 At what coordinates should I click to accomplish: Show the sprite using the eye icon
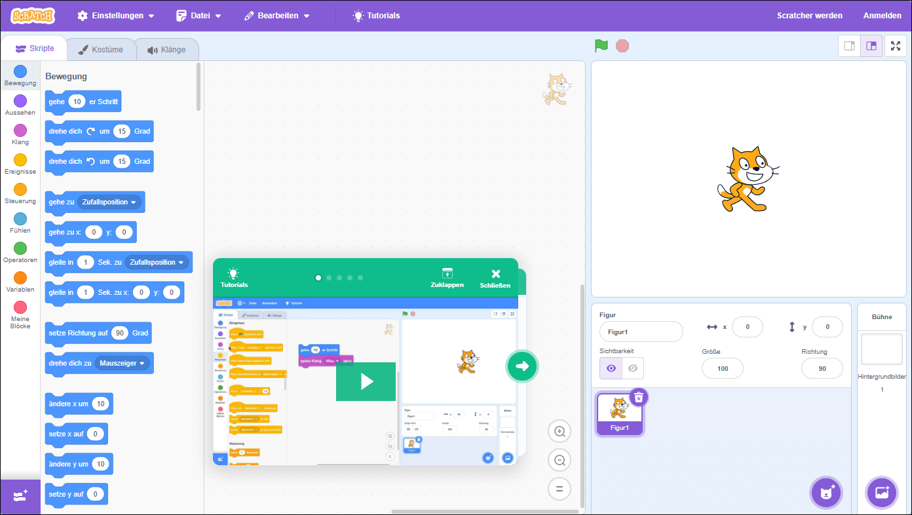pyautogui.click(x=611, y=368)
